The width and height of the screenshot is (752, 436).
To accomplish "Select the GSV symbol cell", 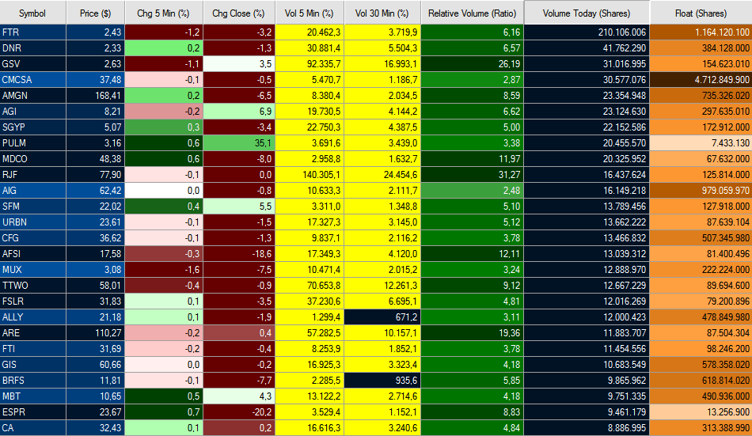I will coord(33,64).
